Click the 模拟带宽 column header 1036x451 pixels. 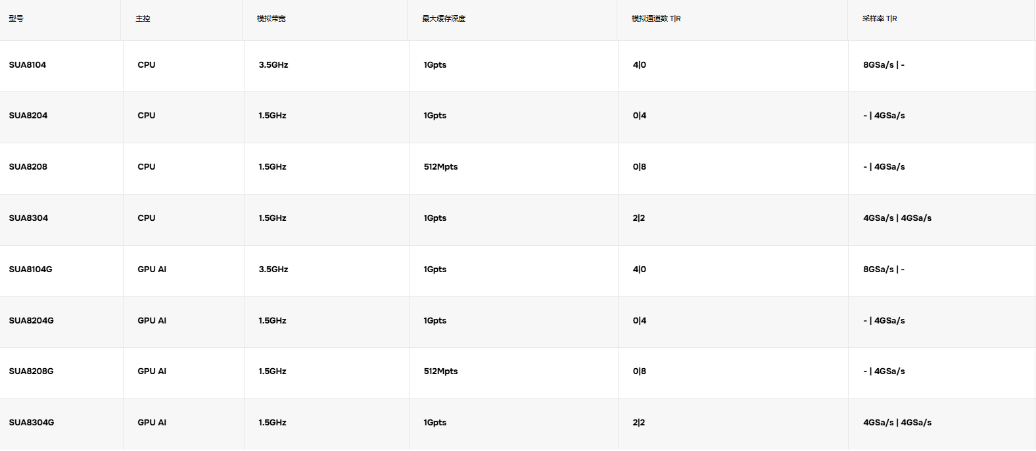click(271, 18)
